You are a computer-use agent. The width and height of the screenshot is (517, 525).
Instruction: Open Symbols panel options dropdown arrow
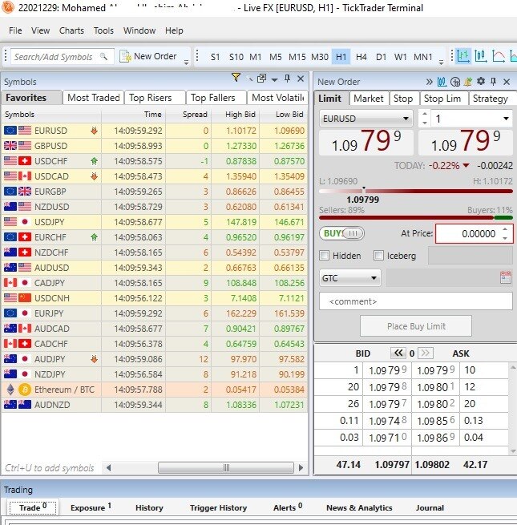click(274, 79)
